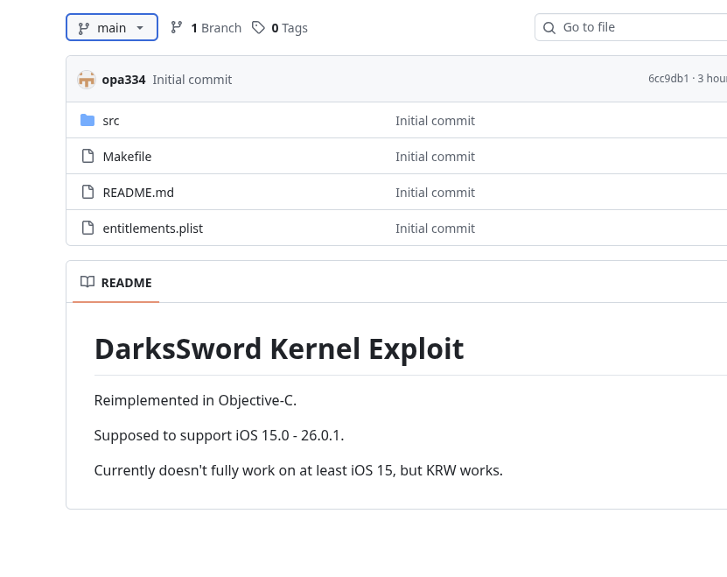Open the Initial commit message in header

tap(192, 80)
